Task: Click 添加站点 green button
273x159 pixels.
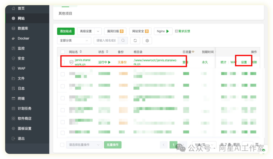Action: (66, 31)
